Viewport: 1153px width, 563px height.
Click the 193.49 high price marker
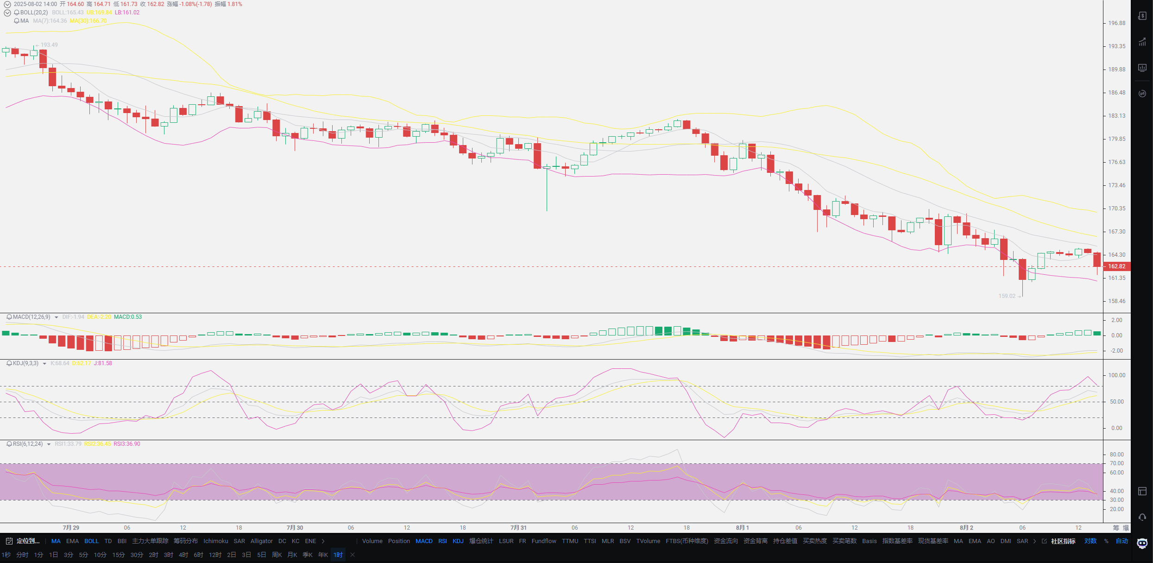pyautogui.click(x=47, y=45)
